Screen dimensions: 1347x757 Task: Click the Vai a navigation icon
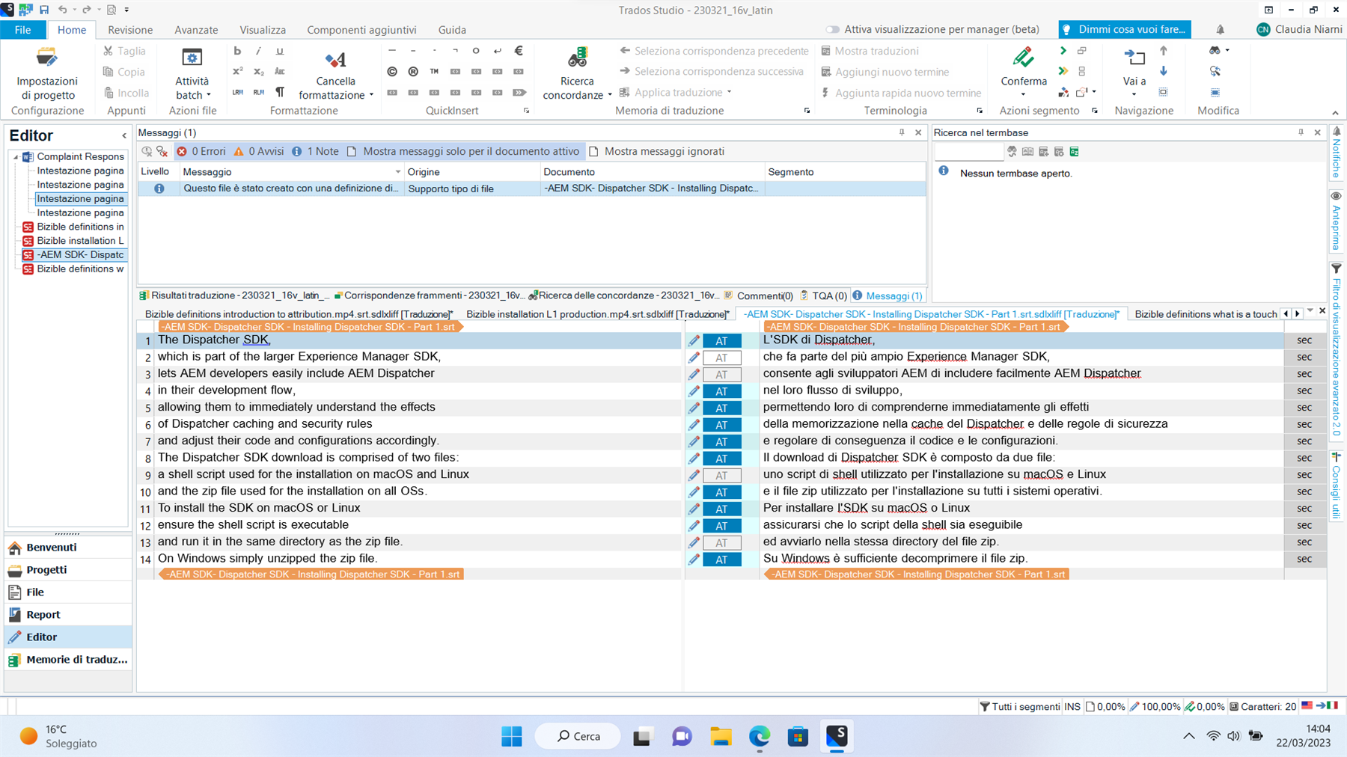pyautogui.click(x=1134, y=58)
